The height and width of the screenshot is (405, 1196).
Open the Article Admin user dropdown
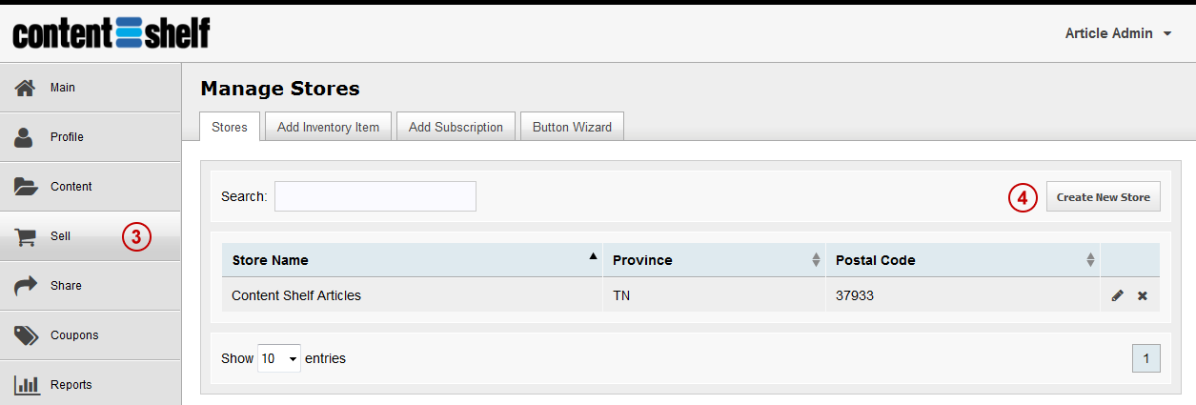tap(1118, 33)
